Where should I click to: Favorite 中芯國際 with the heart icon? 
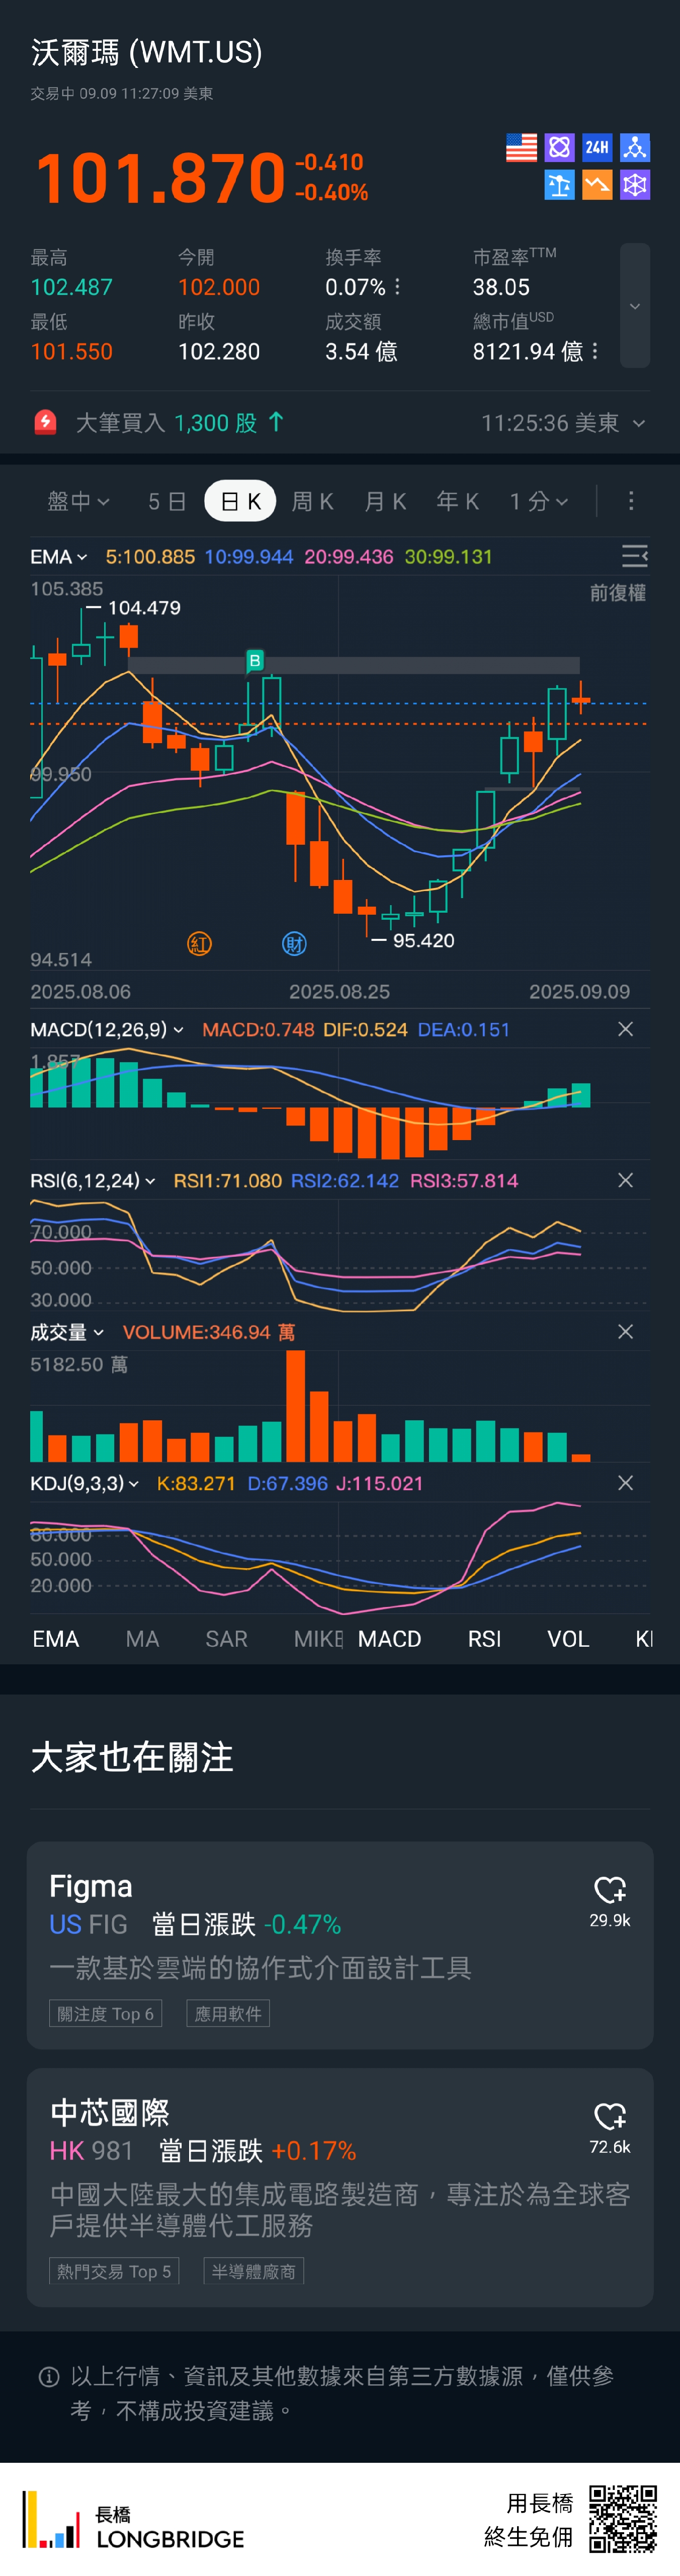pos(609,2116)
